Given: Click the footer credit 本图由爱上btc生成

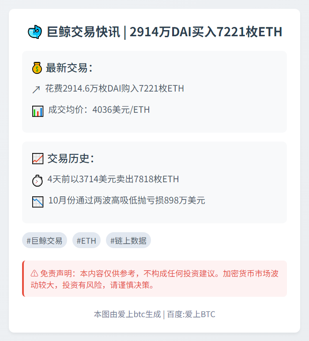Looking at the screenshot, I should [127, 314].
